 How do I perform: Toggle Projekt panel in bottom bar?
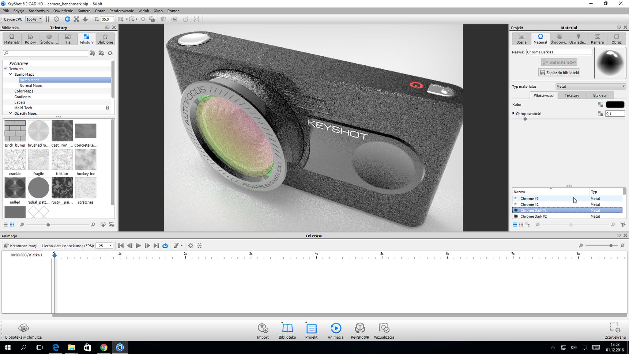point(311,331)
